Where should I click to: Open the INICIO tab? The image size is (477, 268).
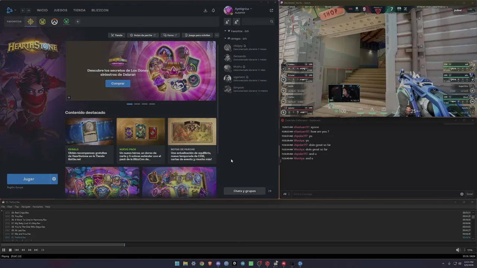[x=42, y=10]
